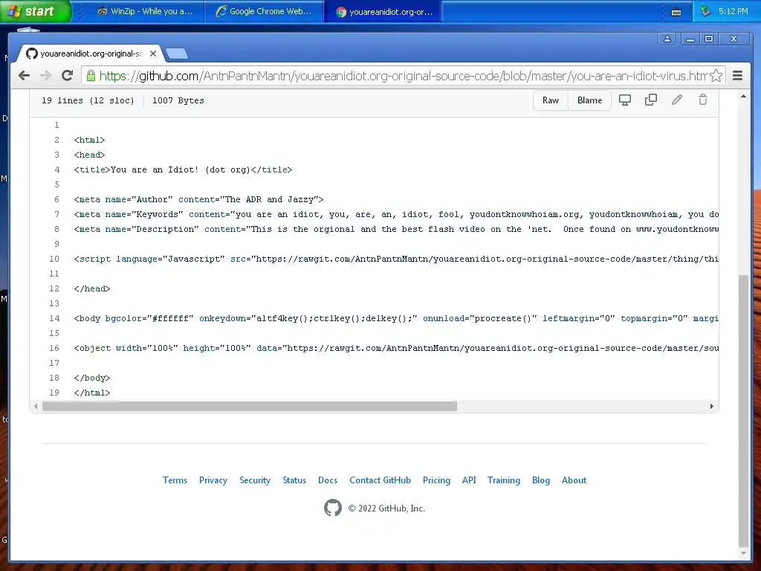
Task: Go forward in Chrome
Action: (x=45, y=75)
